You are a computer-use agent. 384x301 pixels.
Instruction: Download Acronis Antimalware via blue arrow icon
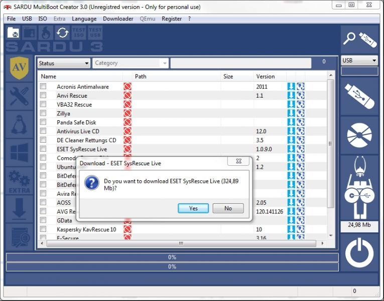(291, 87)
